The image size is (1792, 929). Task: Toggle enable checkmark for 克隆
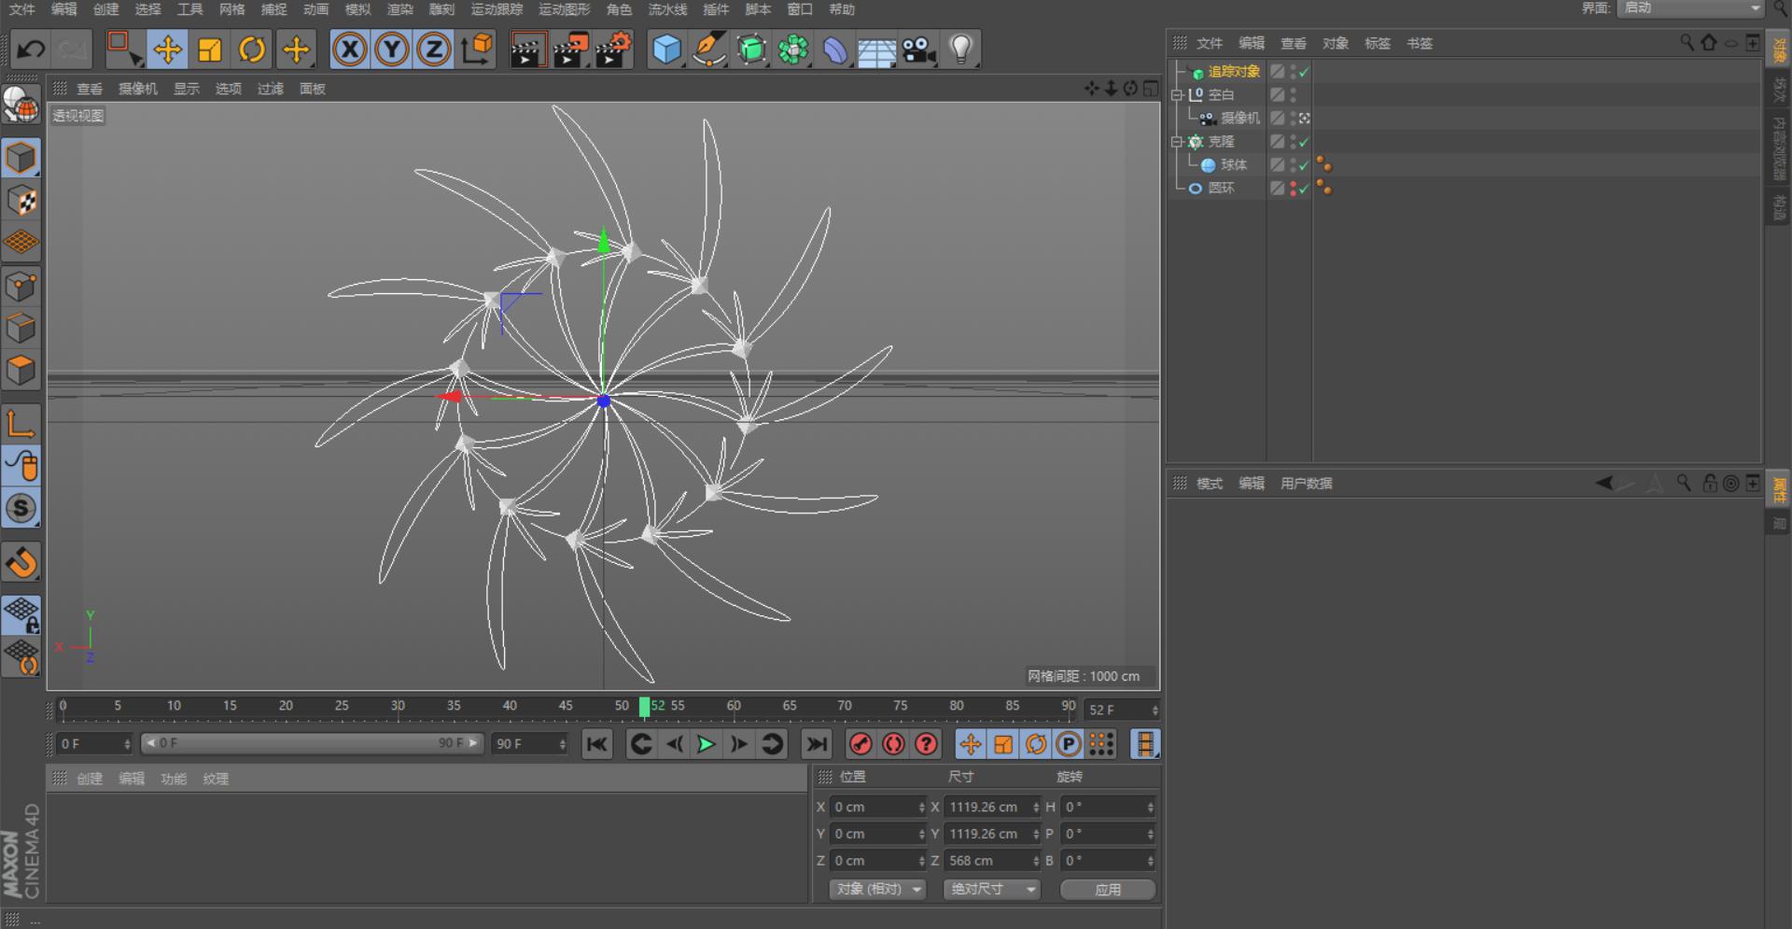[x=1304, y=142]
